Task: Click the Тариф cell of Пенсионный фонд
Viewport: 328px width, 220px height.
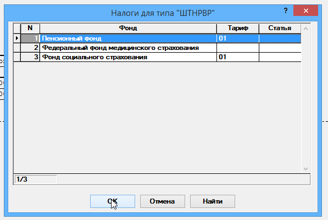Action: [238, 38]
